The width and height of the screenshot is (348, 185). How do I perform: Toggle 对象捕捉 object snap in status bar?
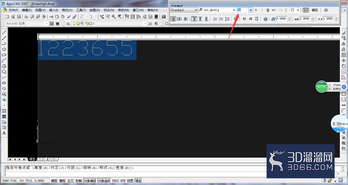tap(90, 181)
